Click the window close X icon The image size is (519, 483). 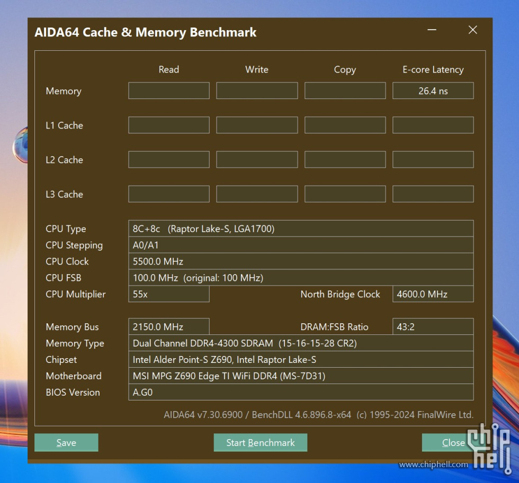coord(472,30)
